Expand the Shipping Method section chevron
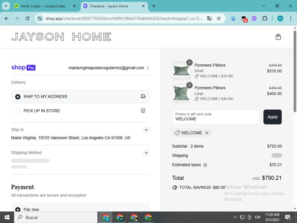Image resolution: width=297 pixels, height=223 pixels. [x=146, y=153]
